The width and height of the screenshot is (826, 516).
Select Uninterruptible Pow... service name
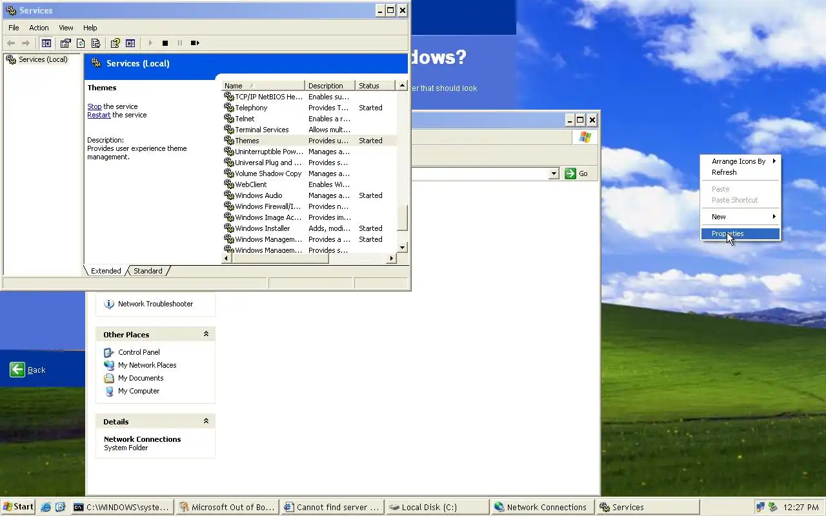point(269,152)
